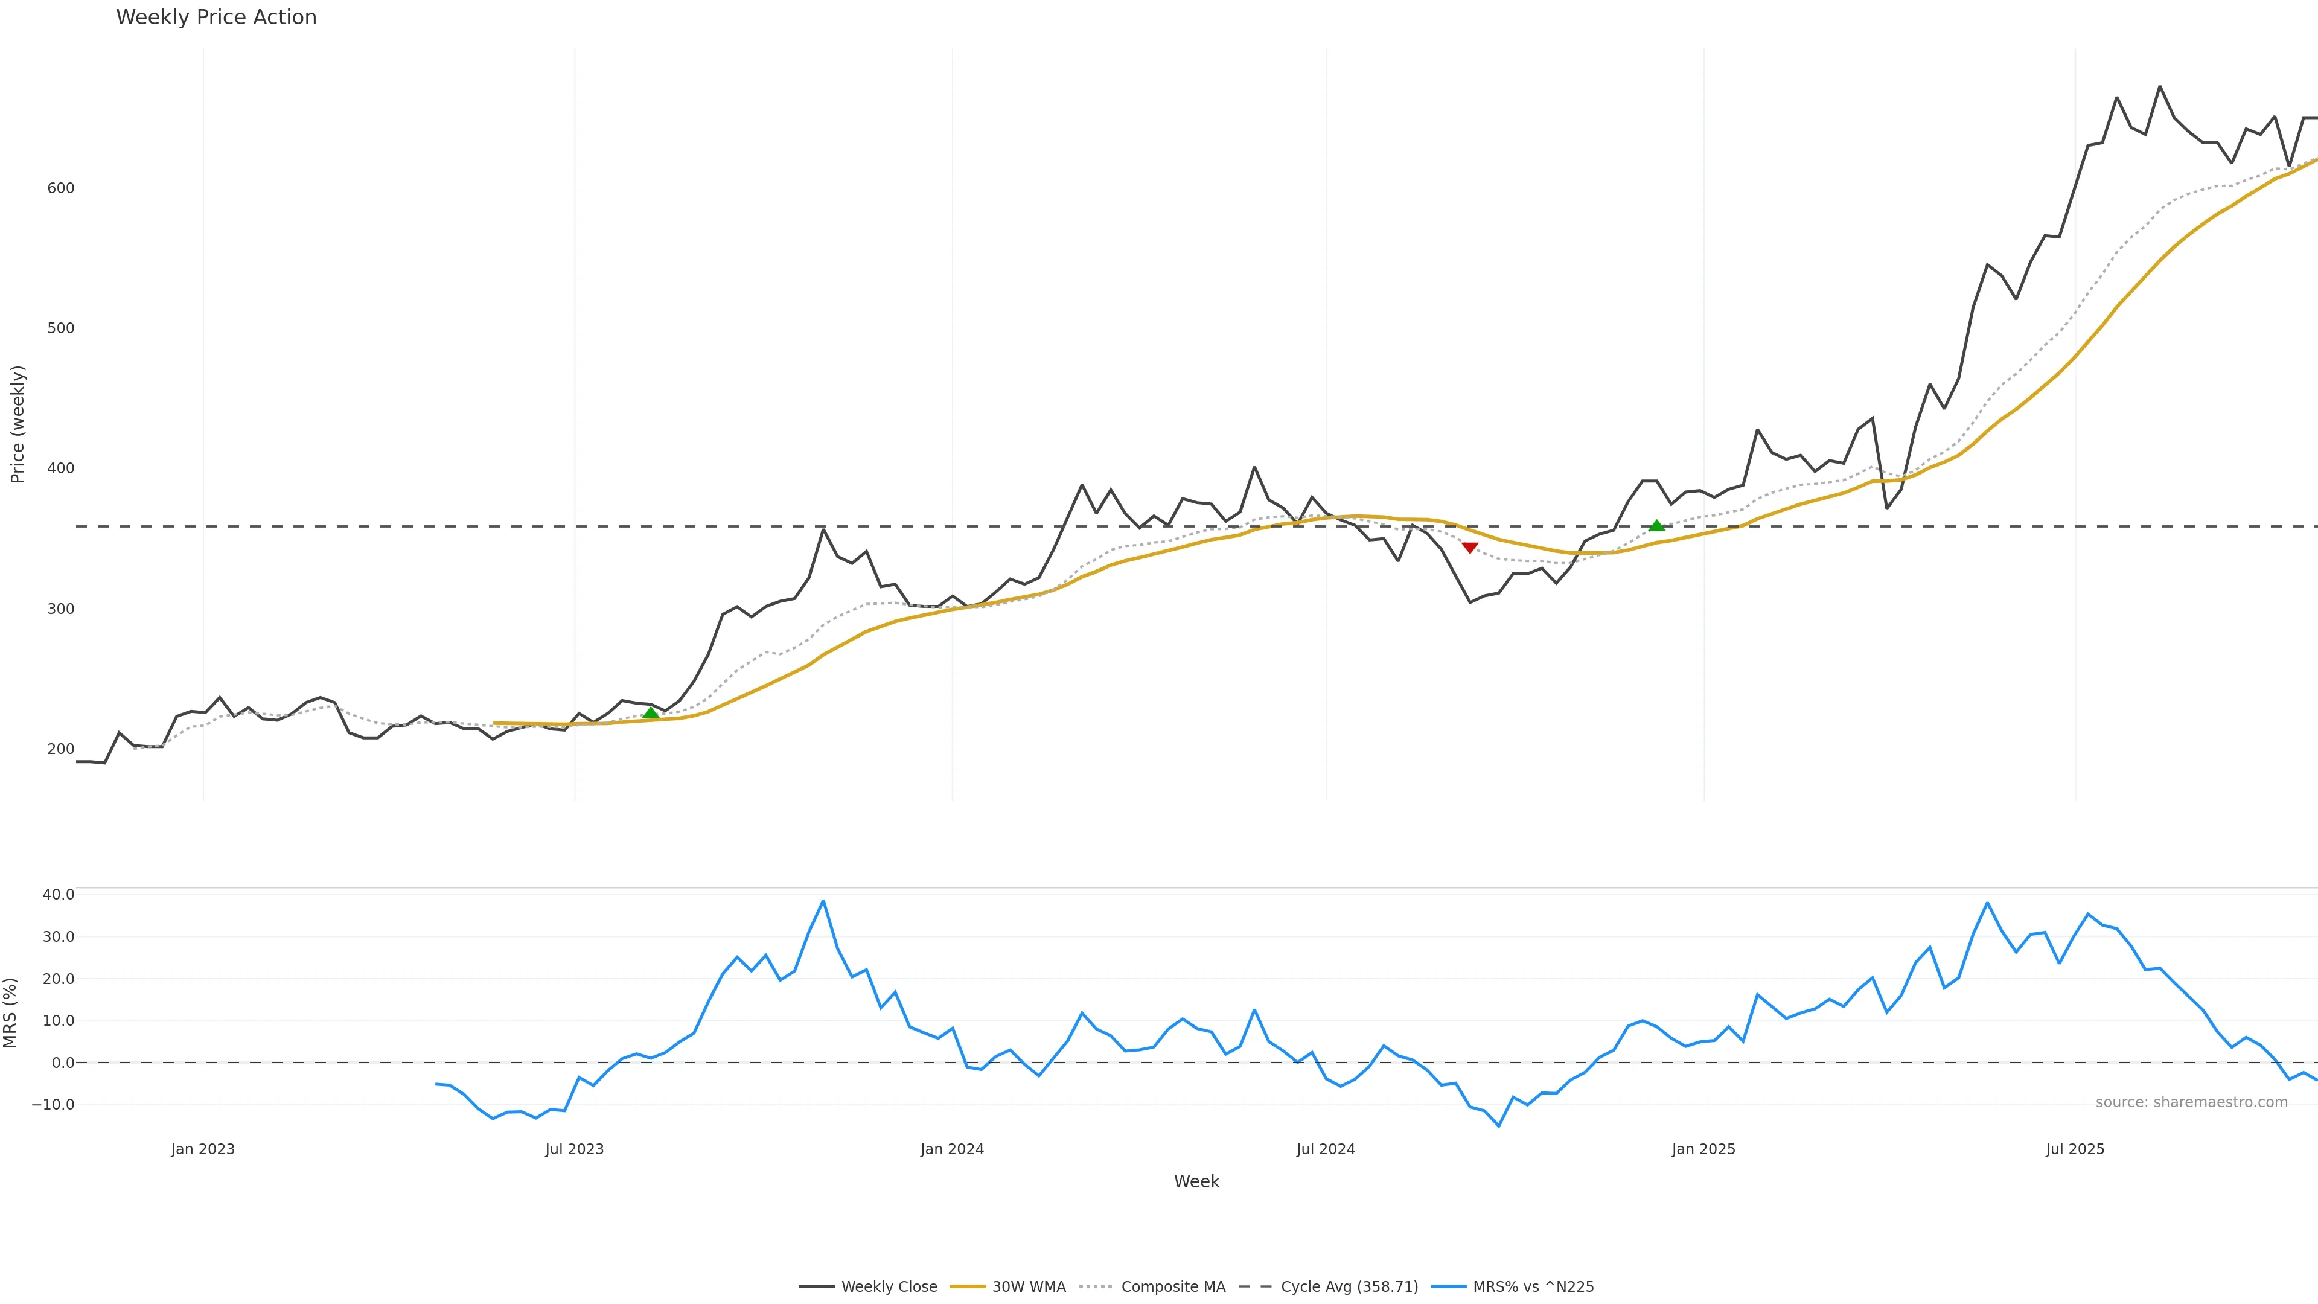This screenshot has width=2318, height=1304.
Task: Hide the 30W WMA series via legend label
Action: [1029, 1287]
